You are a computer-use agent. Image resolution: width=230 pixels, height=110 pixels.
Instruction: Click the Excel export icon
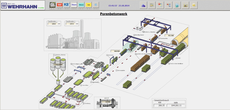pyautogui.click(x=177, y=5)
